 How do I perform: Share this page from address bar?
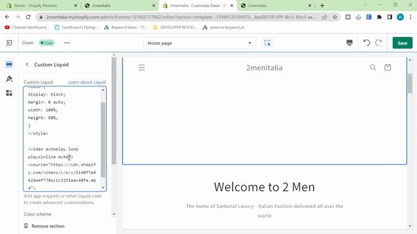tap(324, 17)
